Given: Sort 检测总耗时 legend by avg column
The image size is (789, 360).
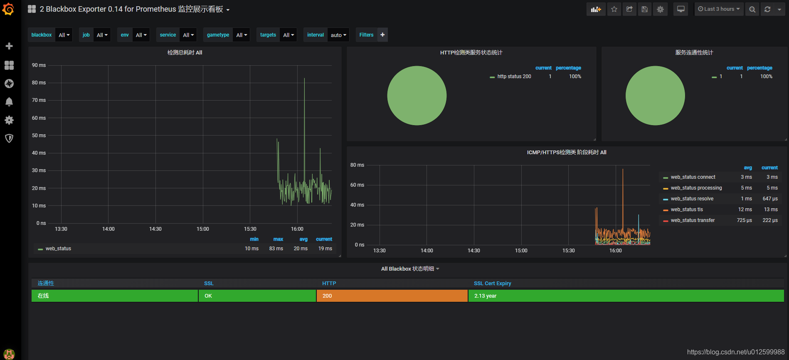Looking at the screenshot, I should 303,239.
